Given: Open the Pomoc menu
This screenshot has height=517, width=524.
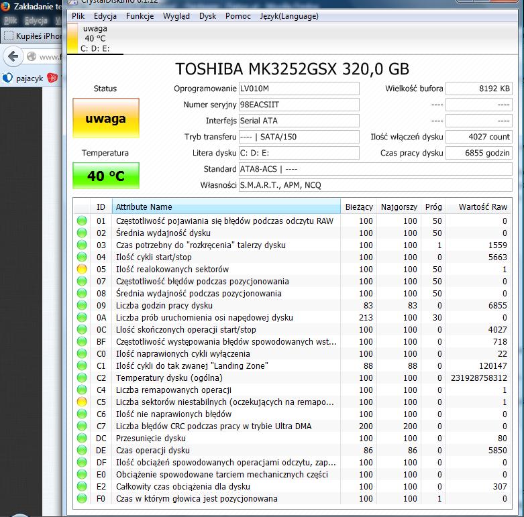Looking at the screenshot, I should [x=238, y=16].
